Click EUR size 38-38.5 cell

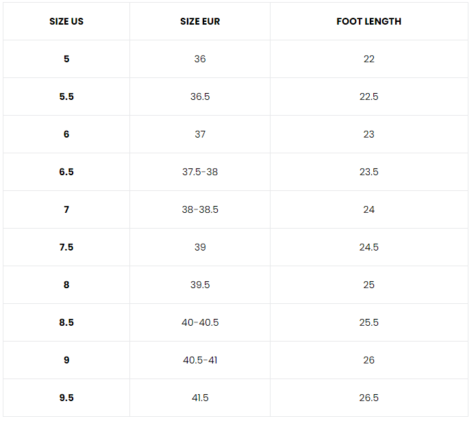coord(200,209)
